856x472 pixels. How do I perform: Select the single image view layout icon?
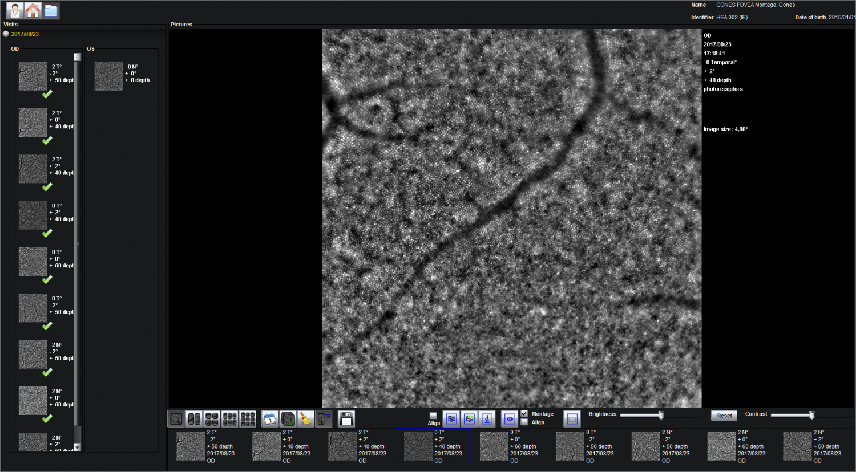[x=176, y=418]
